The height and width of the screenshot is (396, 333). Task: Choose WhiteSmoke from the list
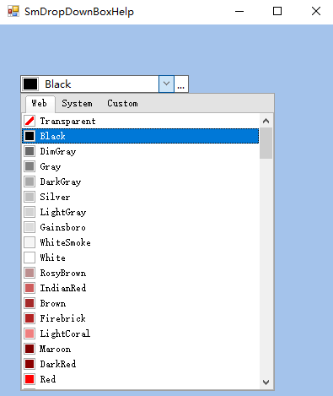click(x=141, y=242)
